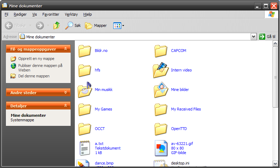280x168 pixels.
Task: Click the Mine bilder label
Action: (180, 90)
